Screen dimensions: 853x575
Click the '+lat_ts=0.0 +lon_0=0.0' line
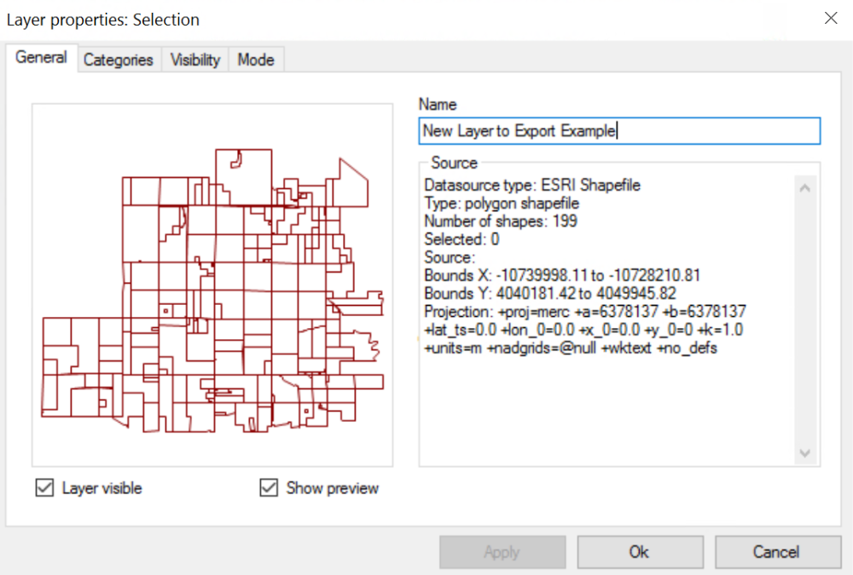pyautogui.click(x=583, y=330)
